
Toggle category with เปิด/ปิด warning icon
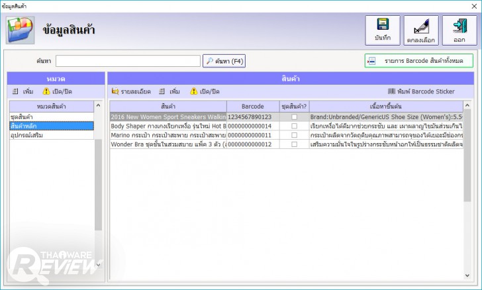pos(58,91)
